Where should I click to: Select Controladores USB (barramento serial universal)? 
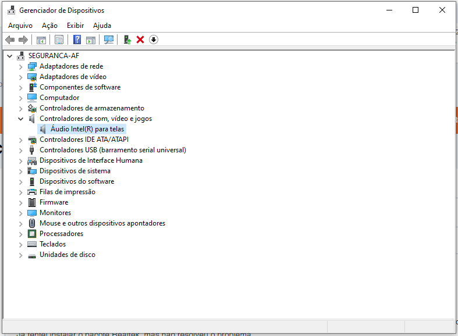pyautogui.click(x=113, y=150)
